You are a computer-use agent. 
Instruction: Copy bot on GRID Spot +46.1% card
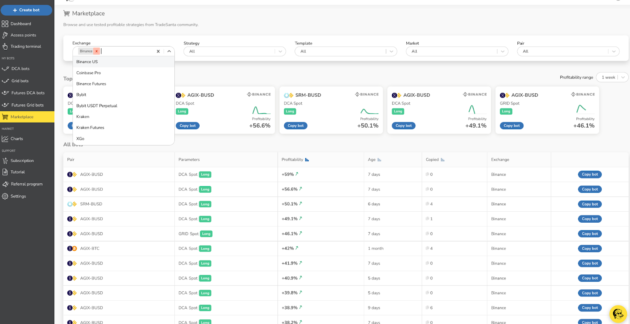[x=512, y=126]
